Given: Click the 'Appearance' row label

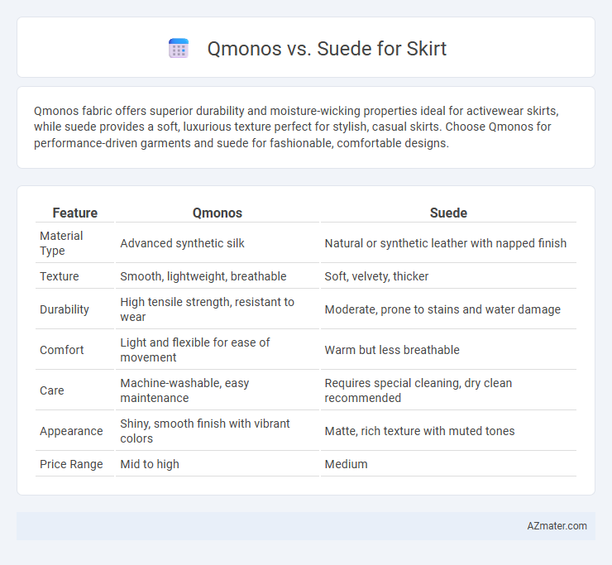Looking at the screenshot, I should tap(71, 431).
